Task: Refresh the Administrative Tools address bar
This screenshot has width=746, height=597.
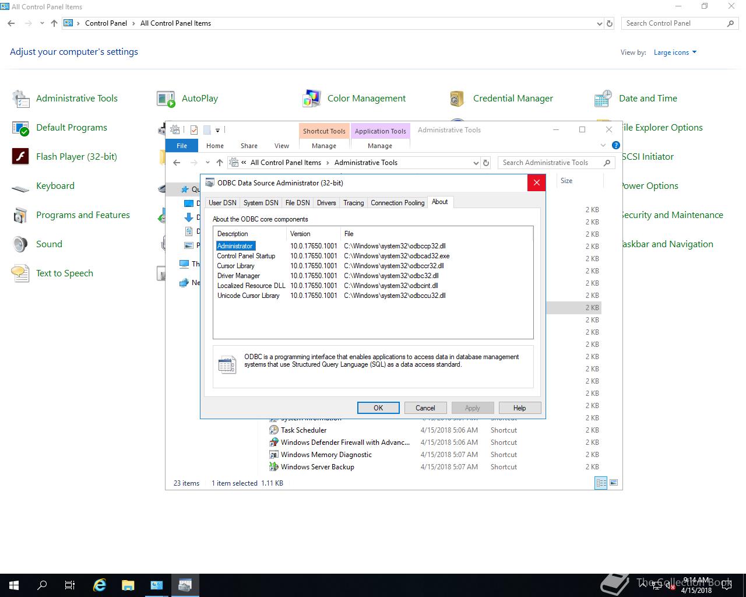Action: point(486,163)
